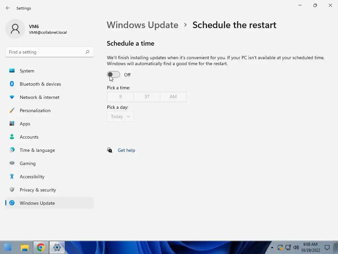Viewport: 338px width, 254px height.
Task: Select the Apps icon in sidebar
Action: [12, 124]
